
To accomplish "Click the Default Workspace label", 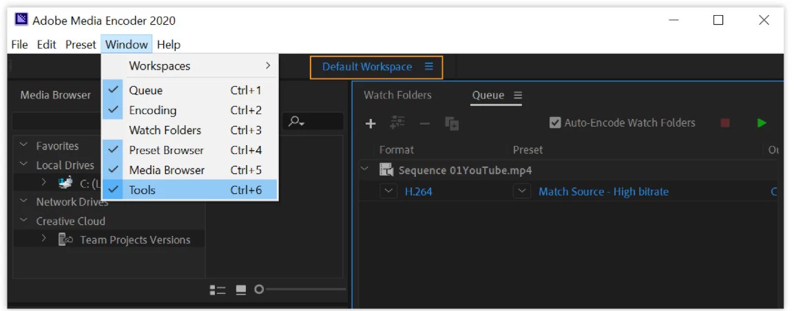I will (x=367, y=67).
